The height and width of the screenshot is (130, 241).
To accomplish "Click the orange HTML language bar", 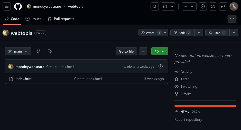I will 205,106.
